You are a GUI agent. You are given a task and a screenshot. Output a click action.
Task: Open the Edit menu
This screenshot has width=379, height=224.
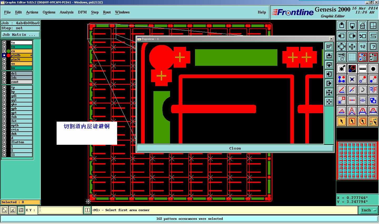pyautogui.click(x=18, y=12)
